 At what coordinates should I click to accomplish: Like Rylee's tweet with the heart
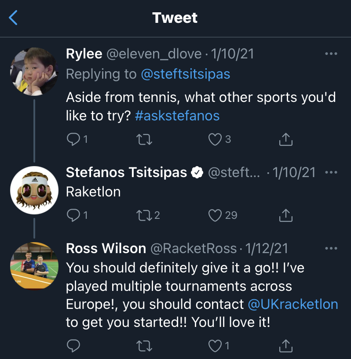[x=215, y=140]
